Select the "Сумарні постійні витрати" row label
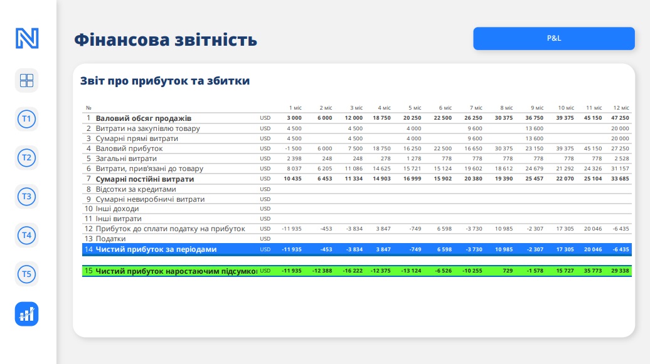 tap(145, 179)
